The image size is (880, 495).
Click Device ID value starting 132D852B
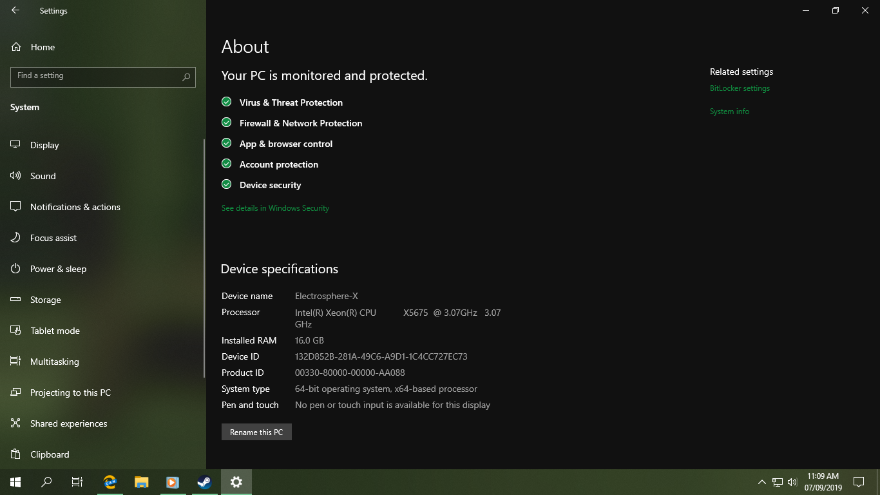click(381, 356)
